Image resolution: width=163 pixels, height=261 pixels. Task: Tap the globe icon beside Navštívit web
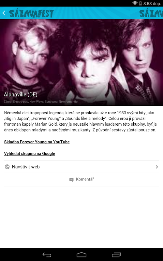point(7,167)
